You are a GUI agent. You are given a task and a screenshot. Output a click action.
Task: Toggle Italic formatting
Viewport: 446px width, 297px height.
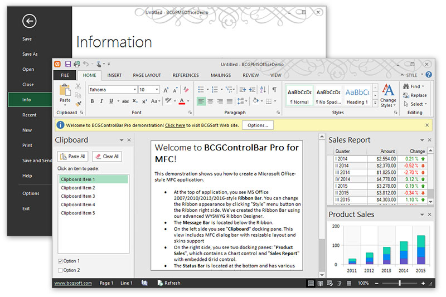coord(101,101)
